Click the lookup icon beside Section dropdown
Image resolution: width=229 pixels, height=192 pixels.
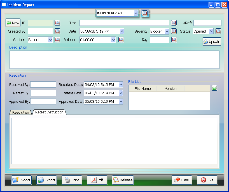(x=57, y=40)
